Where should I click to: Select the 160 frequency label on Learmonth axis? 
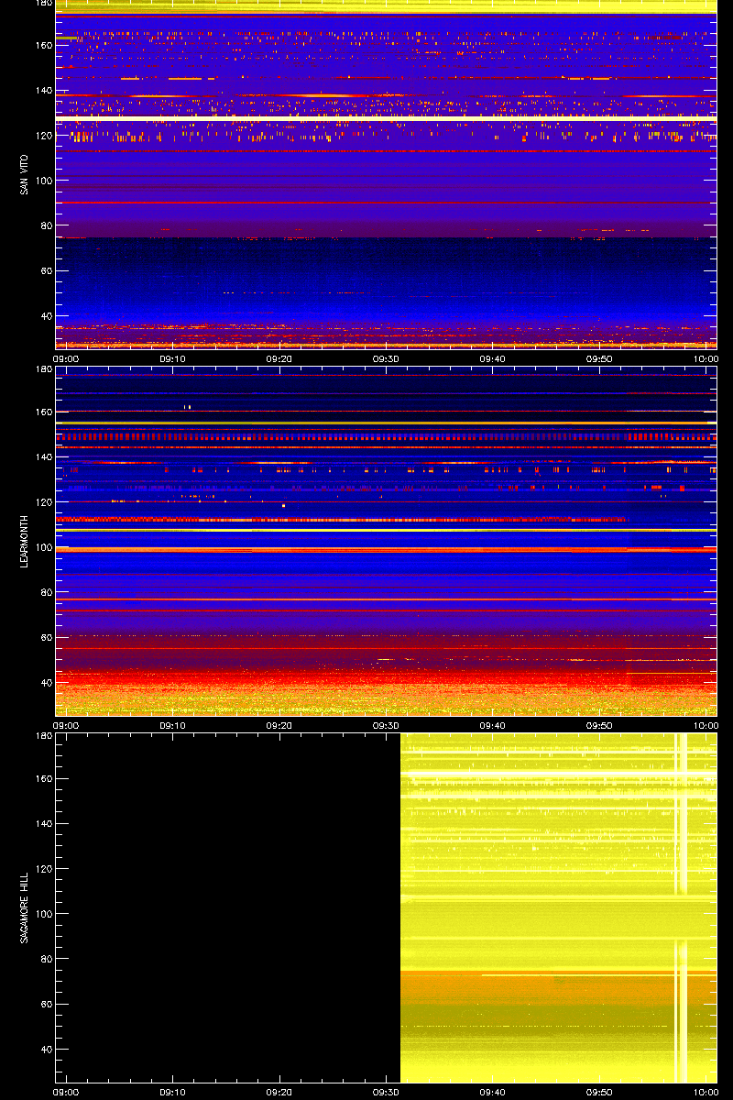(42, 412)
